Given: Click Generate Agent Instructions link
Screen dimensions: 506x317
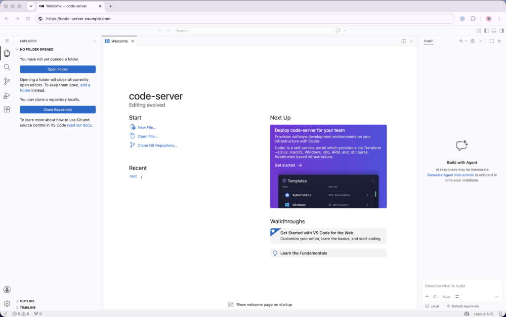Looking at the screenshot, I should pos(450,175).
